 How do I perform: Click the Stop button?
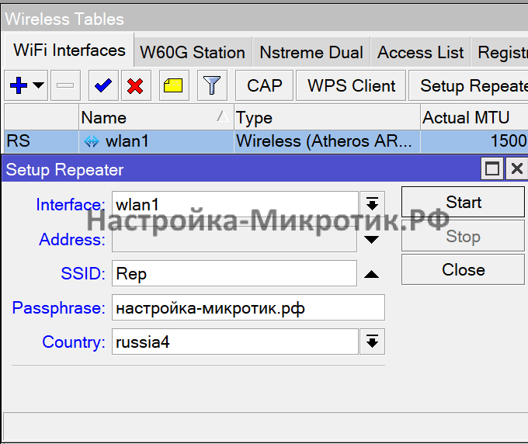tap(463, 236)
